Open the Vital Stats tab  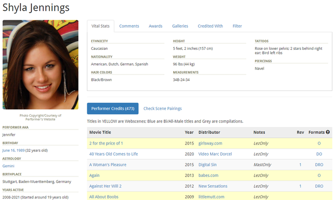[x=100, y=26]
